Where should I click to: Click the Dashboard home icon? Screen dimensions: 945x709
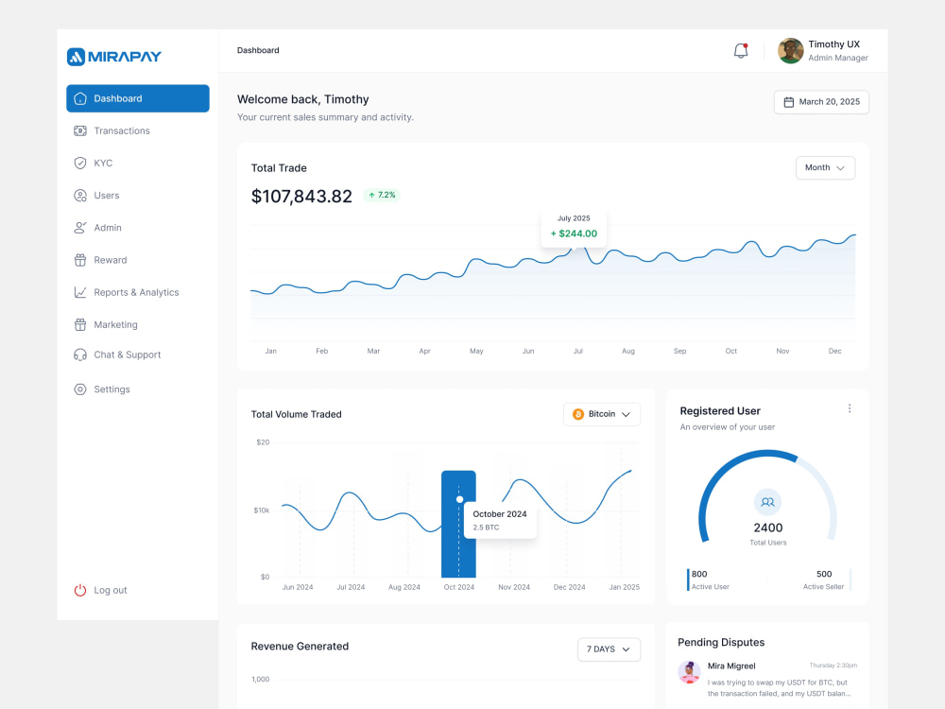tap(80, 99)
